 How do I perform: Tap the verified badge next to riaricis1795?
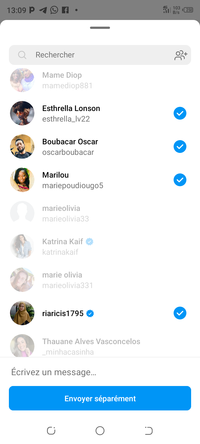(x=90, y=314)
